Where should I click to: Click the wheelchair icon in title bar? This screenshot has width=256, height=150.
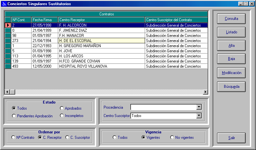point(4,4)
